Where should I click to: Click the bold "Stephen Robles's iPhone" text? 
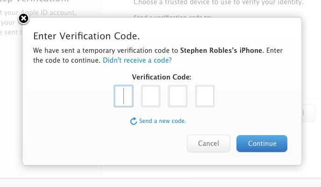(x=221, y=50)
